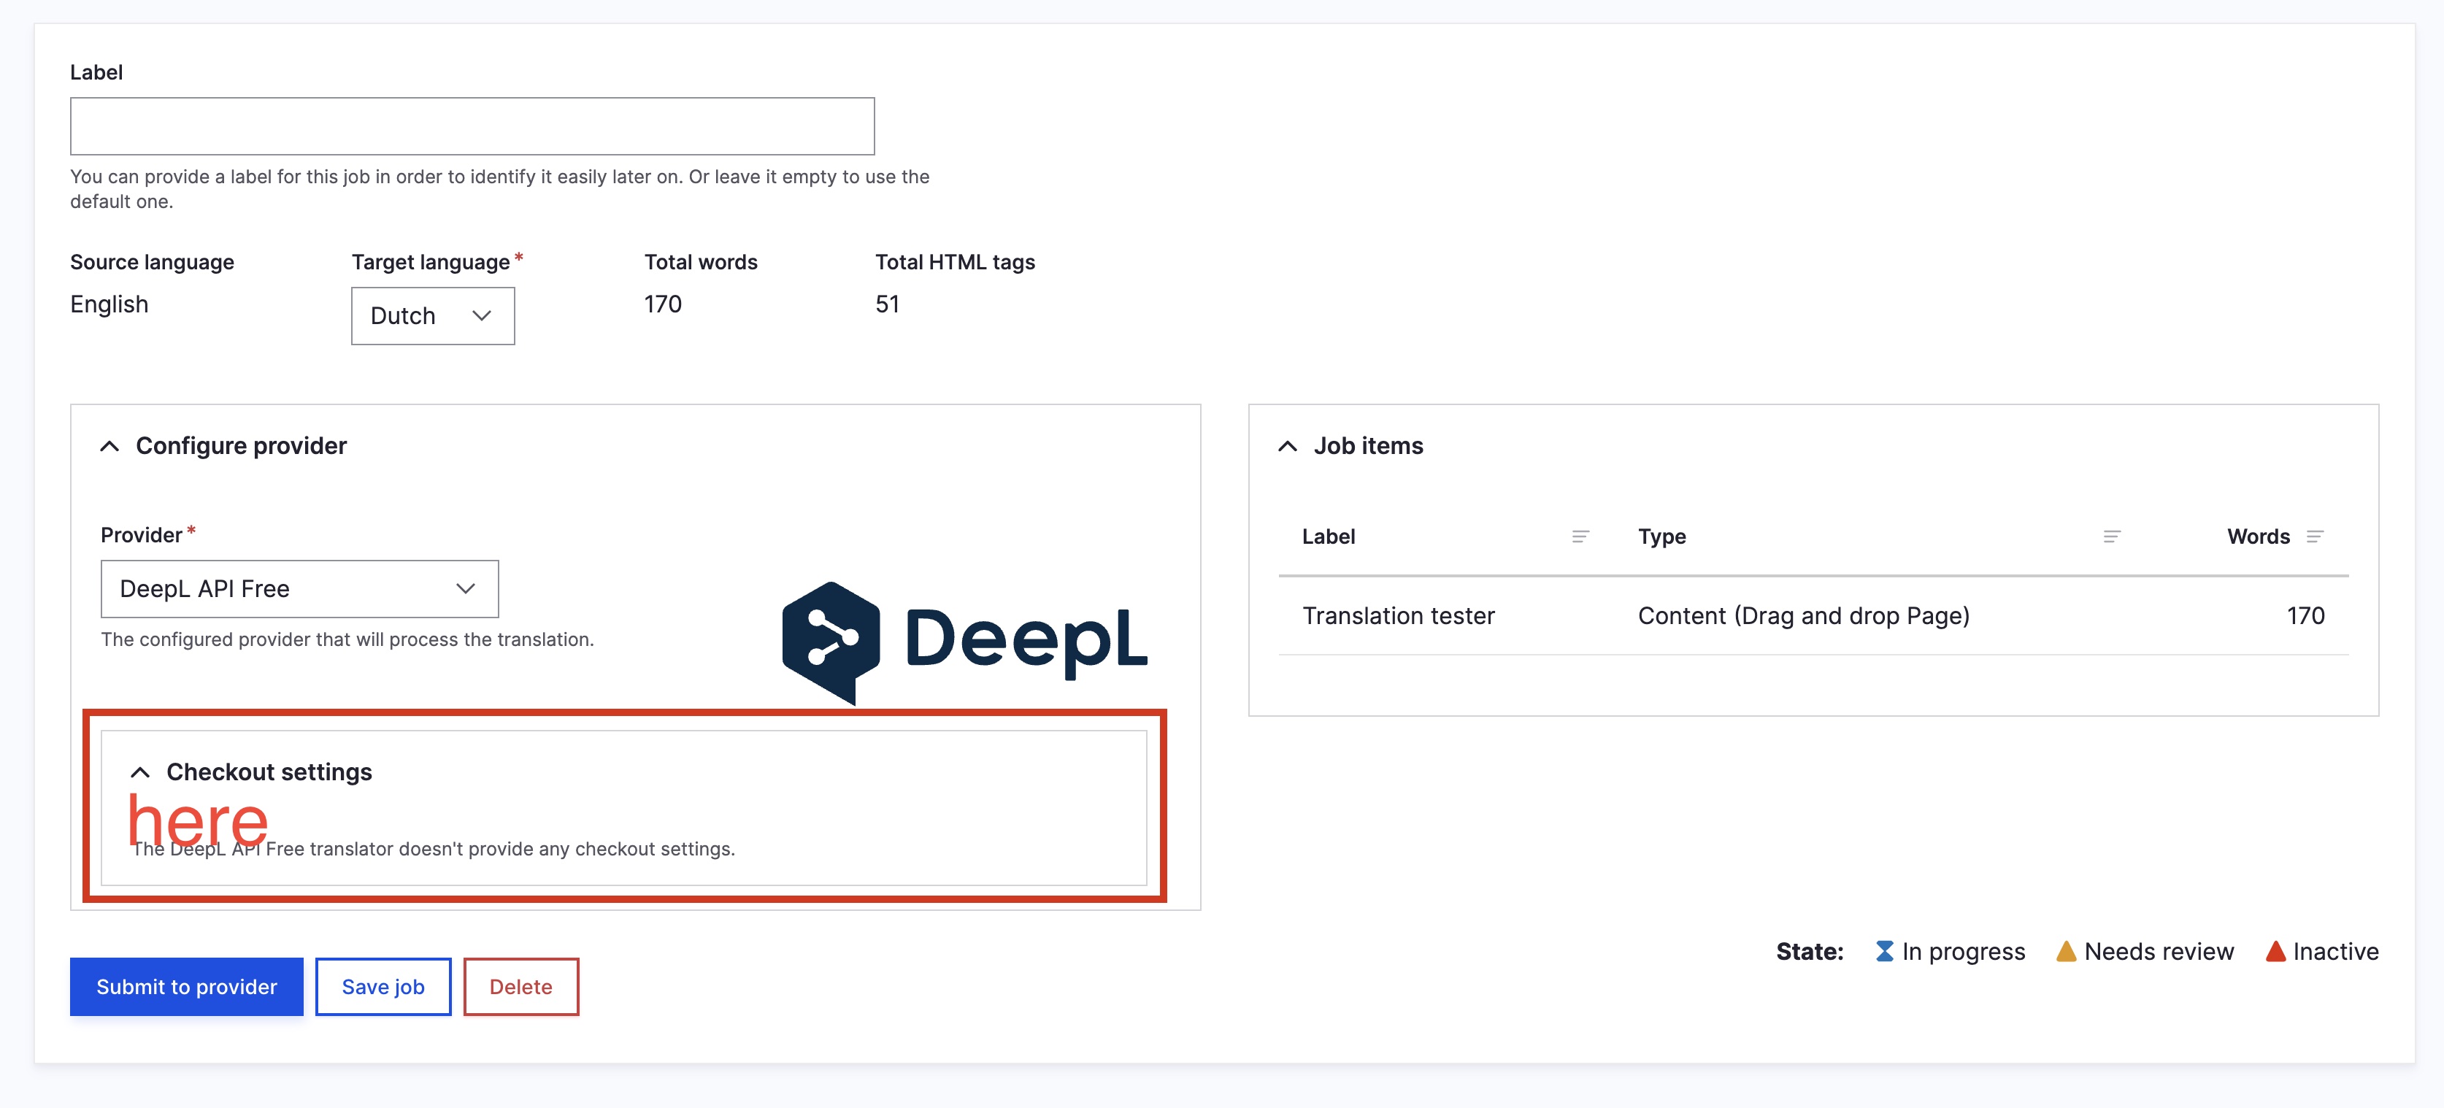2444x1108 pixels.
Task: Open the Target language dropdown showing Dutch
Action: pos(431,315)
